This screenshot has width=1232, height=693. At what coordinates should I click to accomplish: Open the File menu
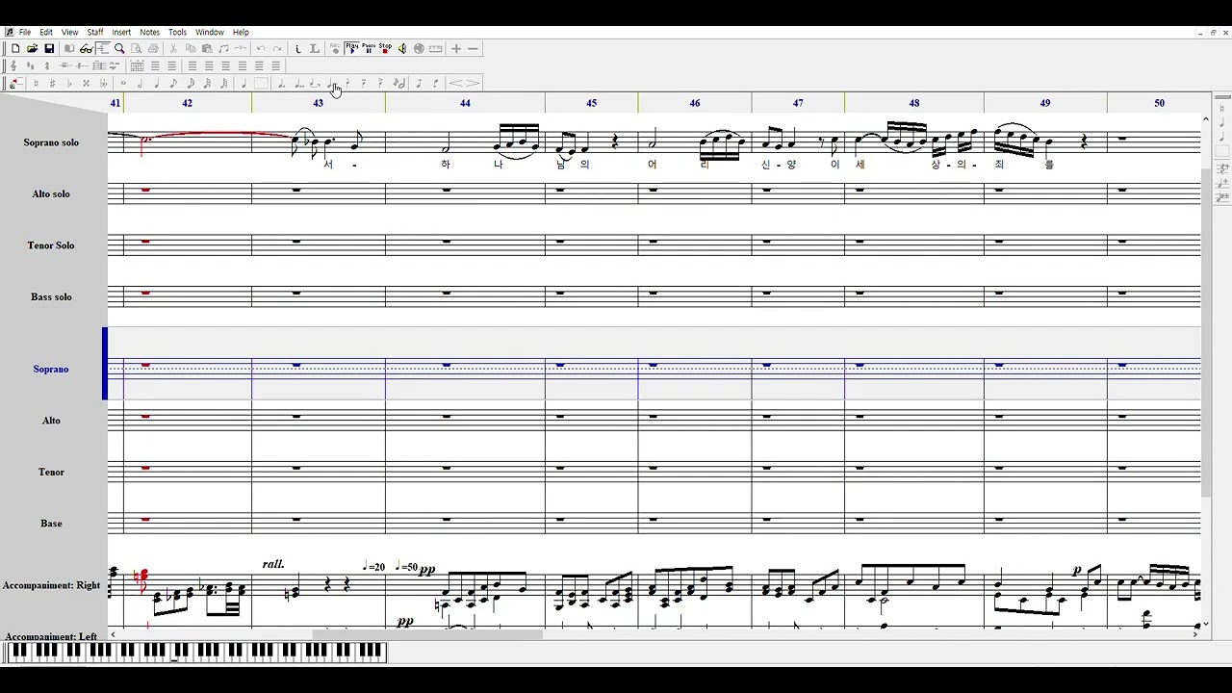point(25,32)
